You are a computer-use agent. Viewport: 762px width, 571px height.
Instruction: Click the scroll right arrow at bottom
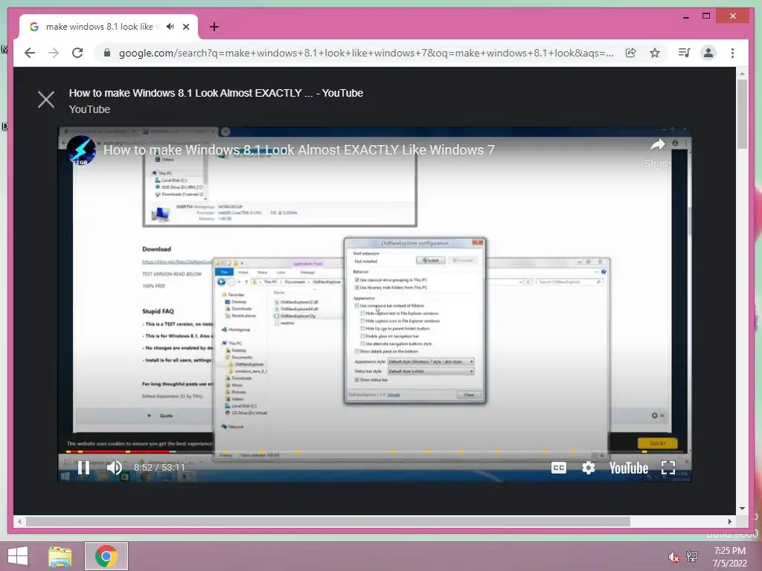729,521
